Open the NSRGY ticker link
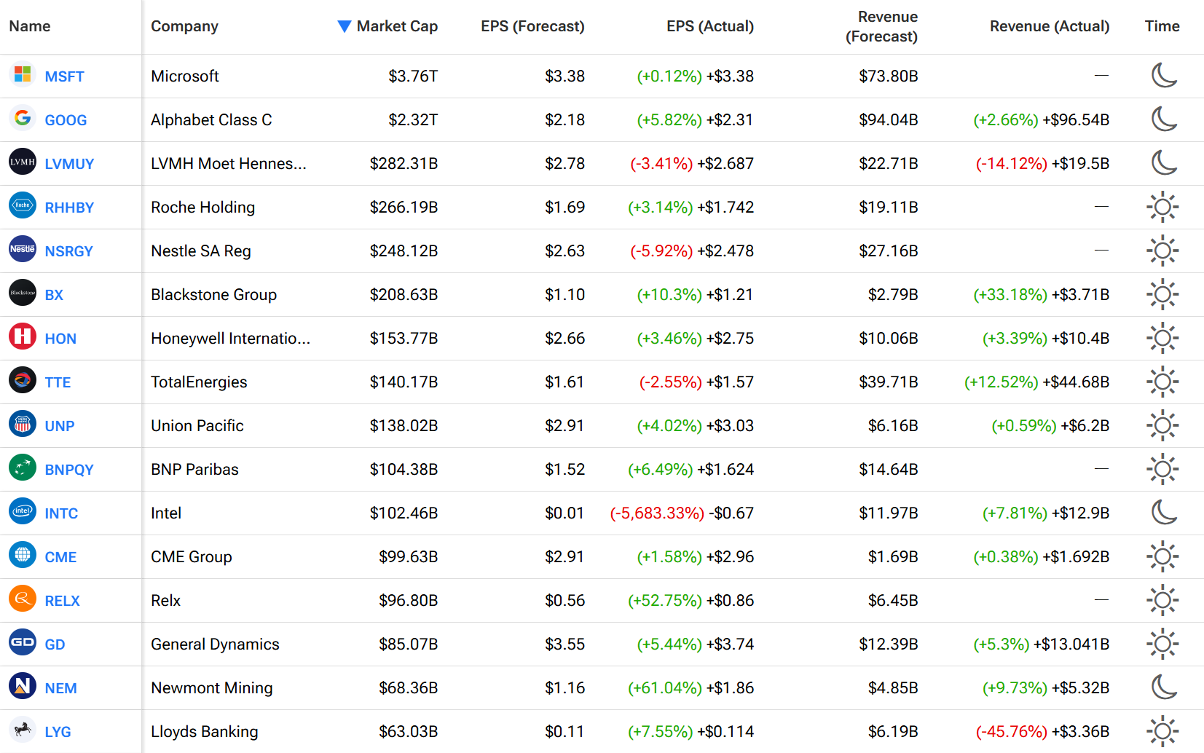Screen dimensions: 1204x753 coord(68,251)
